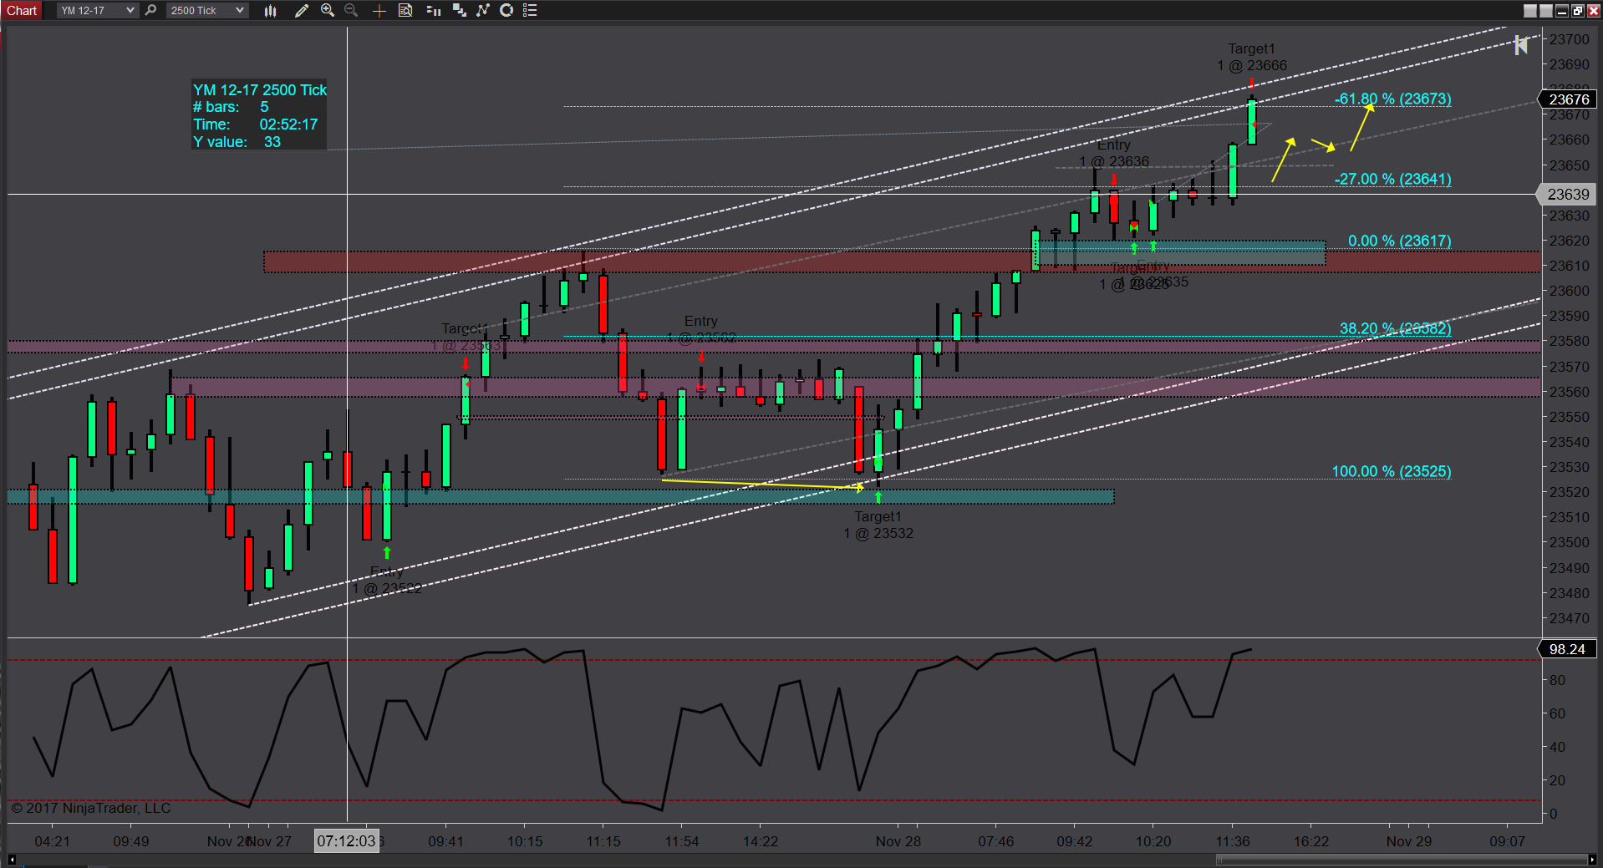The width and height of the screenshot is (1603, 868).
Task: Click the Time: 02:52:17 readout
Action: click(x=256, y=124)
